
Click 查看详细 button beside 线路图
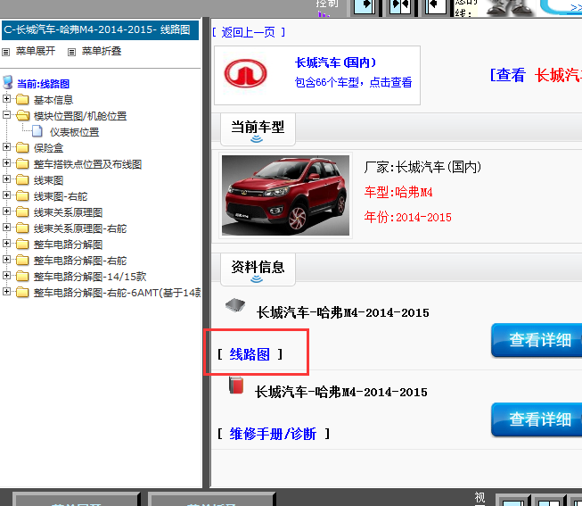point(537,340)
